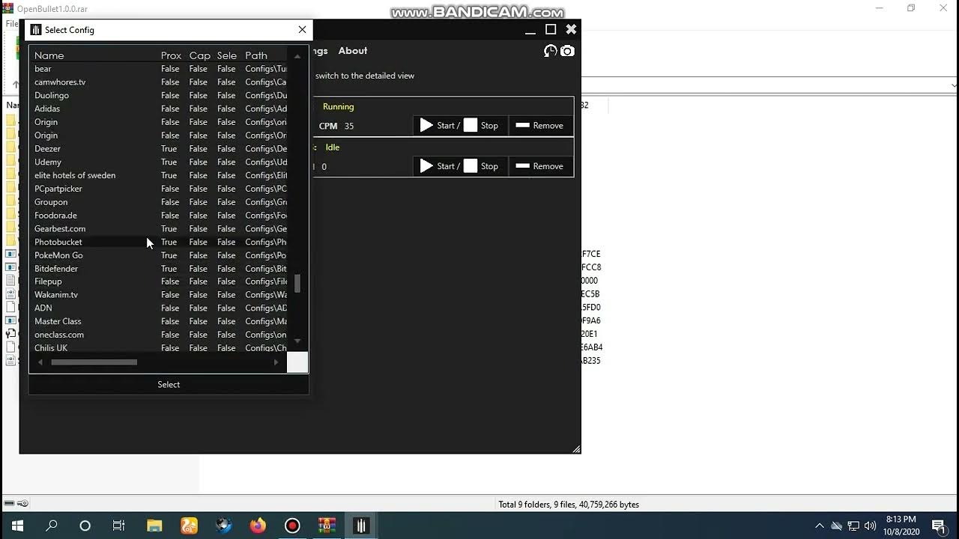
Task: Show hidden system tray icons
Action: (x=820, y=526)
